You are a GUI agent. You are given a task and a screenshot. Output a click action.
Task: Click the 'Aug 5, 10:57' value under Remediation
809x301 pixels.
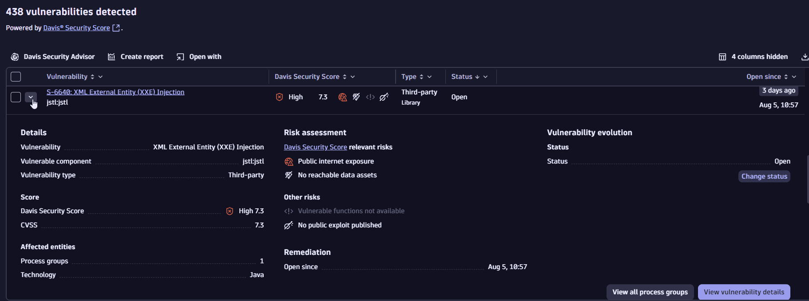point(508,267)
